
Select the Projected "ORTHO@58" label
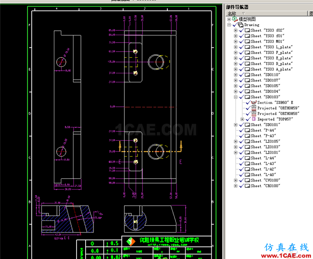tap(279, 114)
